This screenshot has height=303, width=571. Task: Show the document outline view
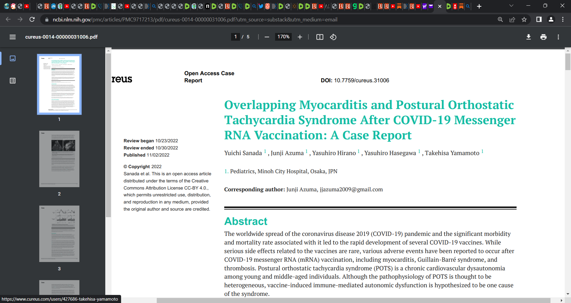coord(12,81)
